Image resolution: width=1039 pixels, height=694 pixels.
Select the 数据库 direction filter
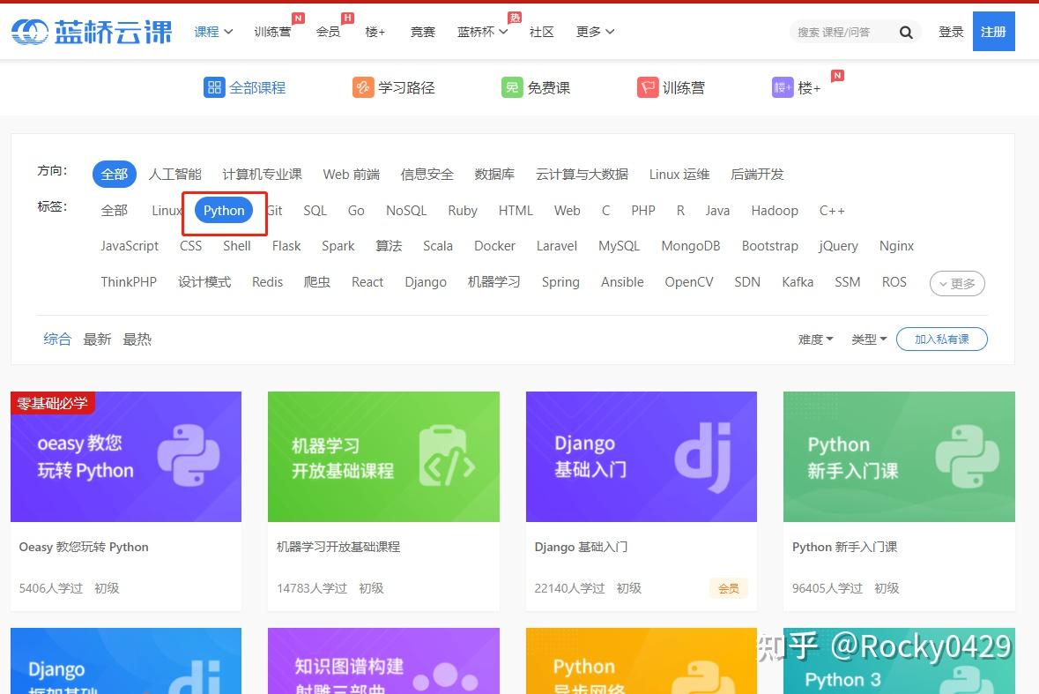click(x=494, y=175)
